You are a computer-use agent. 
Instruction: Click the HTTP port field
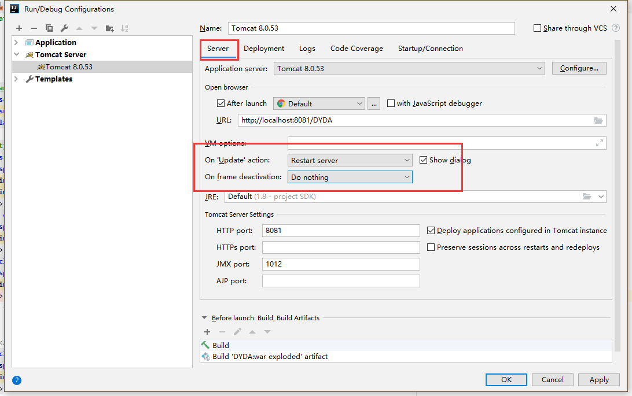(341, 231)
